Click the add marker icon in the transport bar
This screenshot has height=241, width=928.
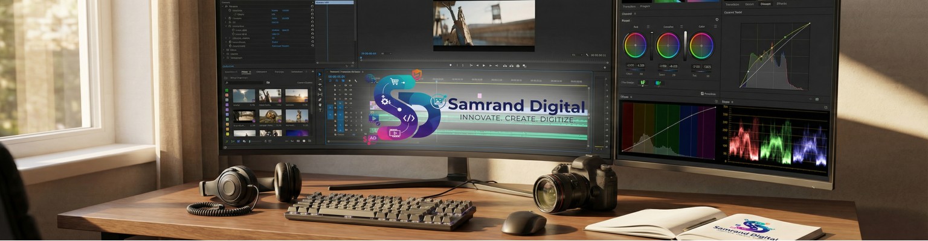[451, 65]
